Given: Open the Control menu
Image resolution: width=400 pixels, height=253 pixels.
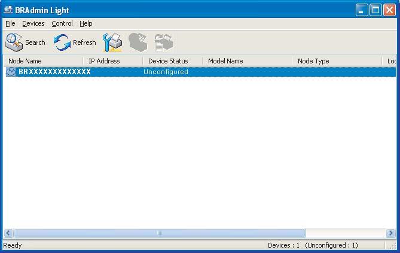Looking at the screenshot, I should (62, 23).
